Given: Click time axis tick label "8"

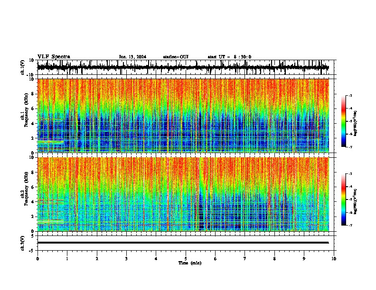Looking at the screenshot, I should tap(274, 259).
